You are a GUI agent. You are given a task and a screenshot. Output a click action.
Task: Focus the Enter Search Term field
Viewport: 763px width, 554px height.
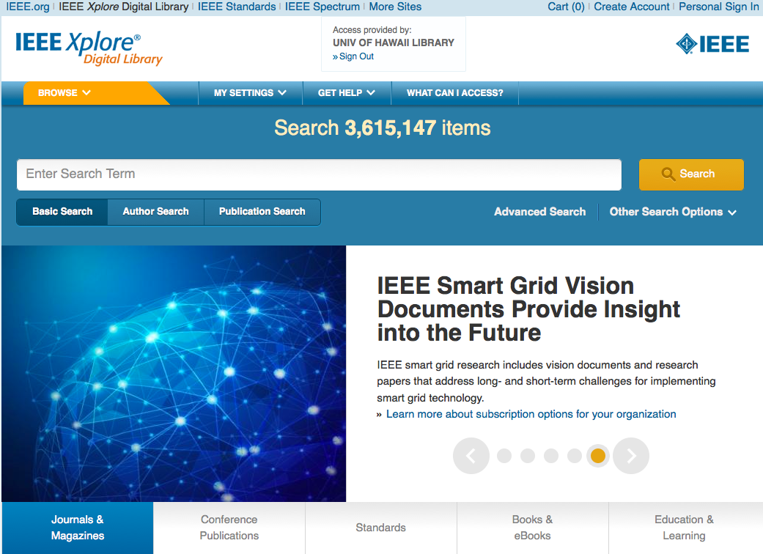[x=320, y=174]
